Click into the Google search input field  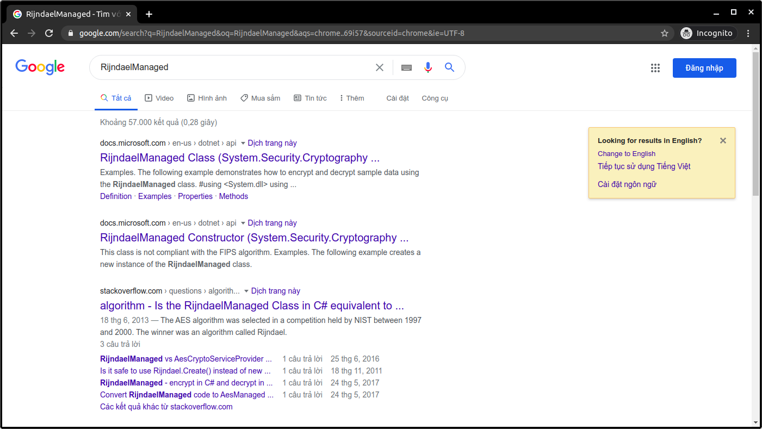[234, 67]
